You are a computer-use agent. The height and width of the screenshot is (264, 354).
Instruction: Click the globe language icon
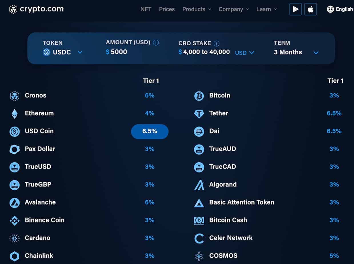point(330,9)
